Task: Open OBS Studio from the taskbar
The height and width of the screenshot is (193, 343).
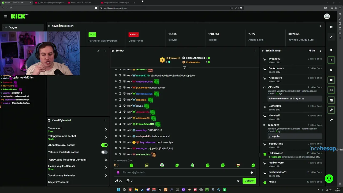Action: 177,190
